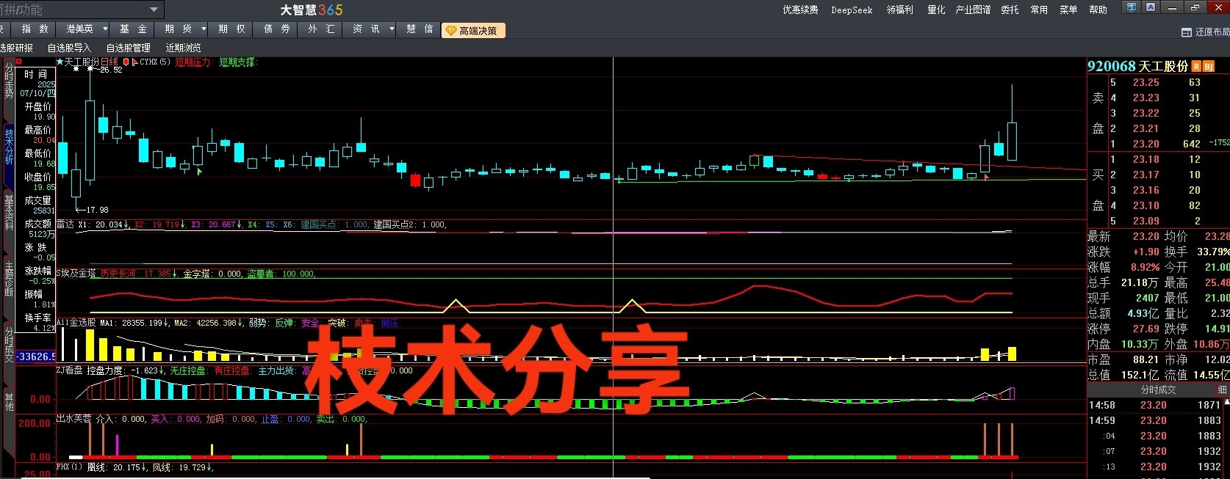Open the 指数 market tab
The image size is (1230, 479).
[x=35, y=29]
